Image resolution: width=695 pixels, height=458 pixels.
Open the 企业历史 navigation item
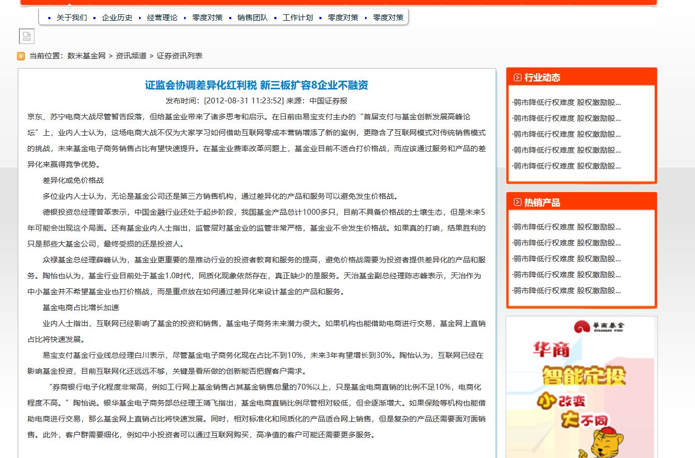(x=117, y=17)
